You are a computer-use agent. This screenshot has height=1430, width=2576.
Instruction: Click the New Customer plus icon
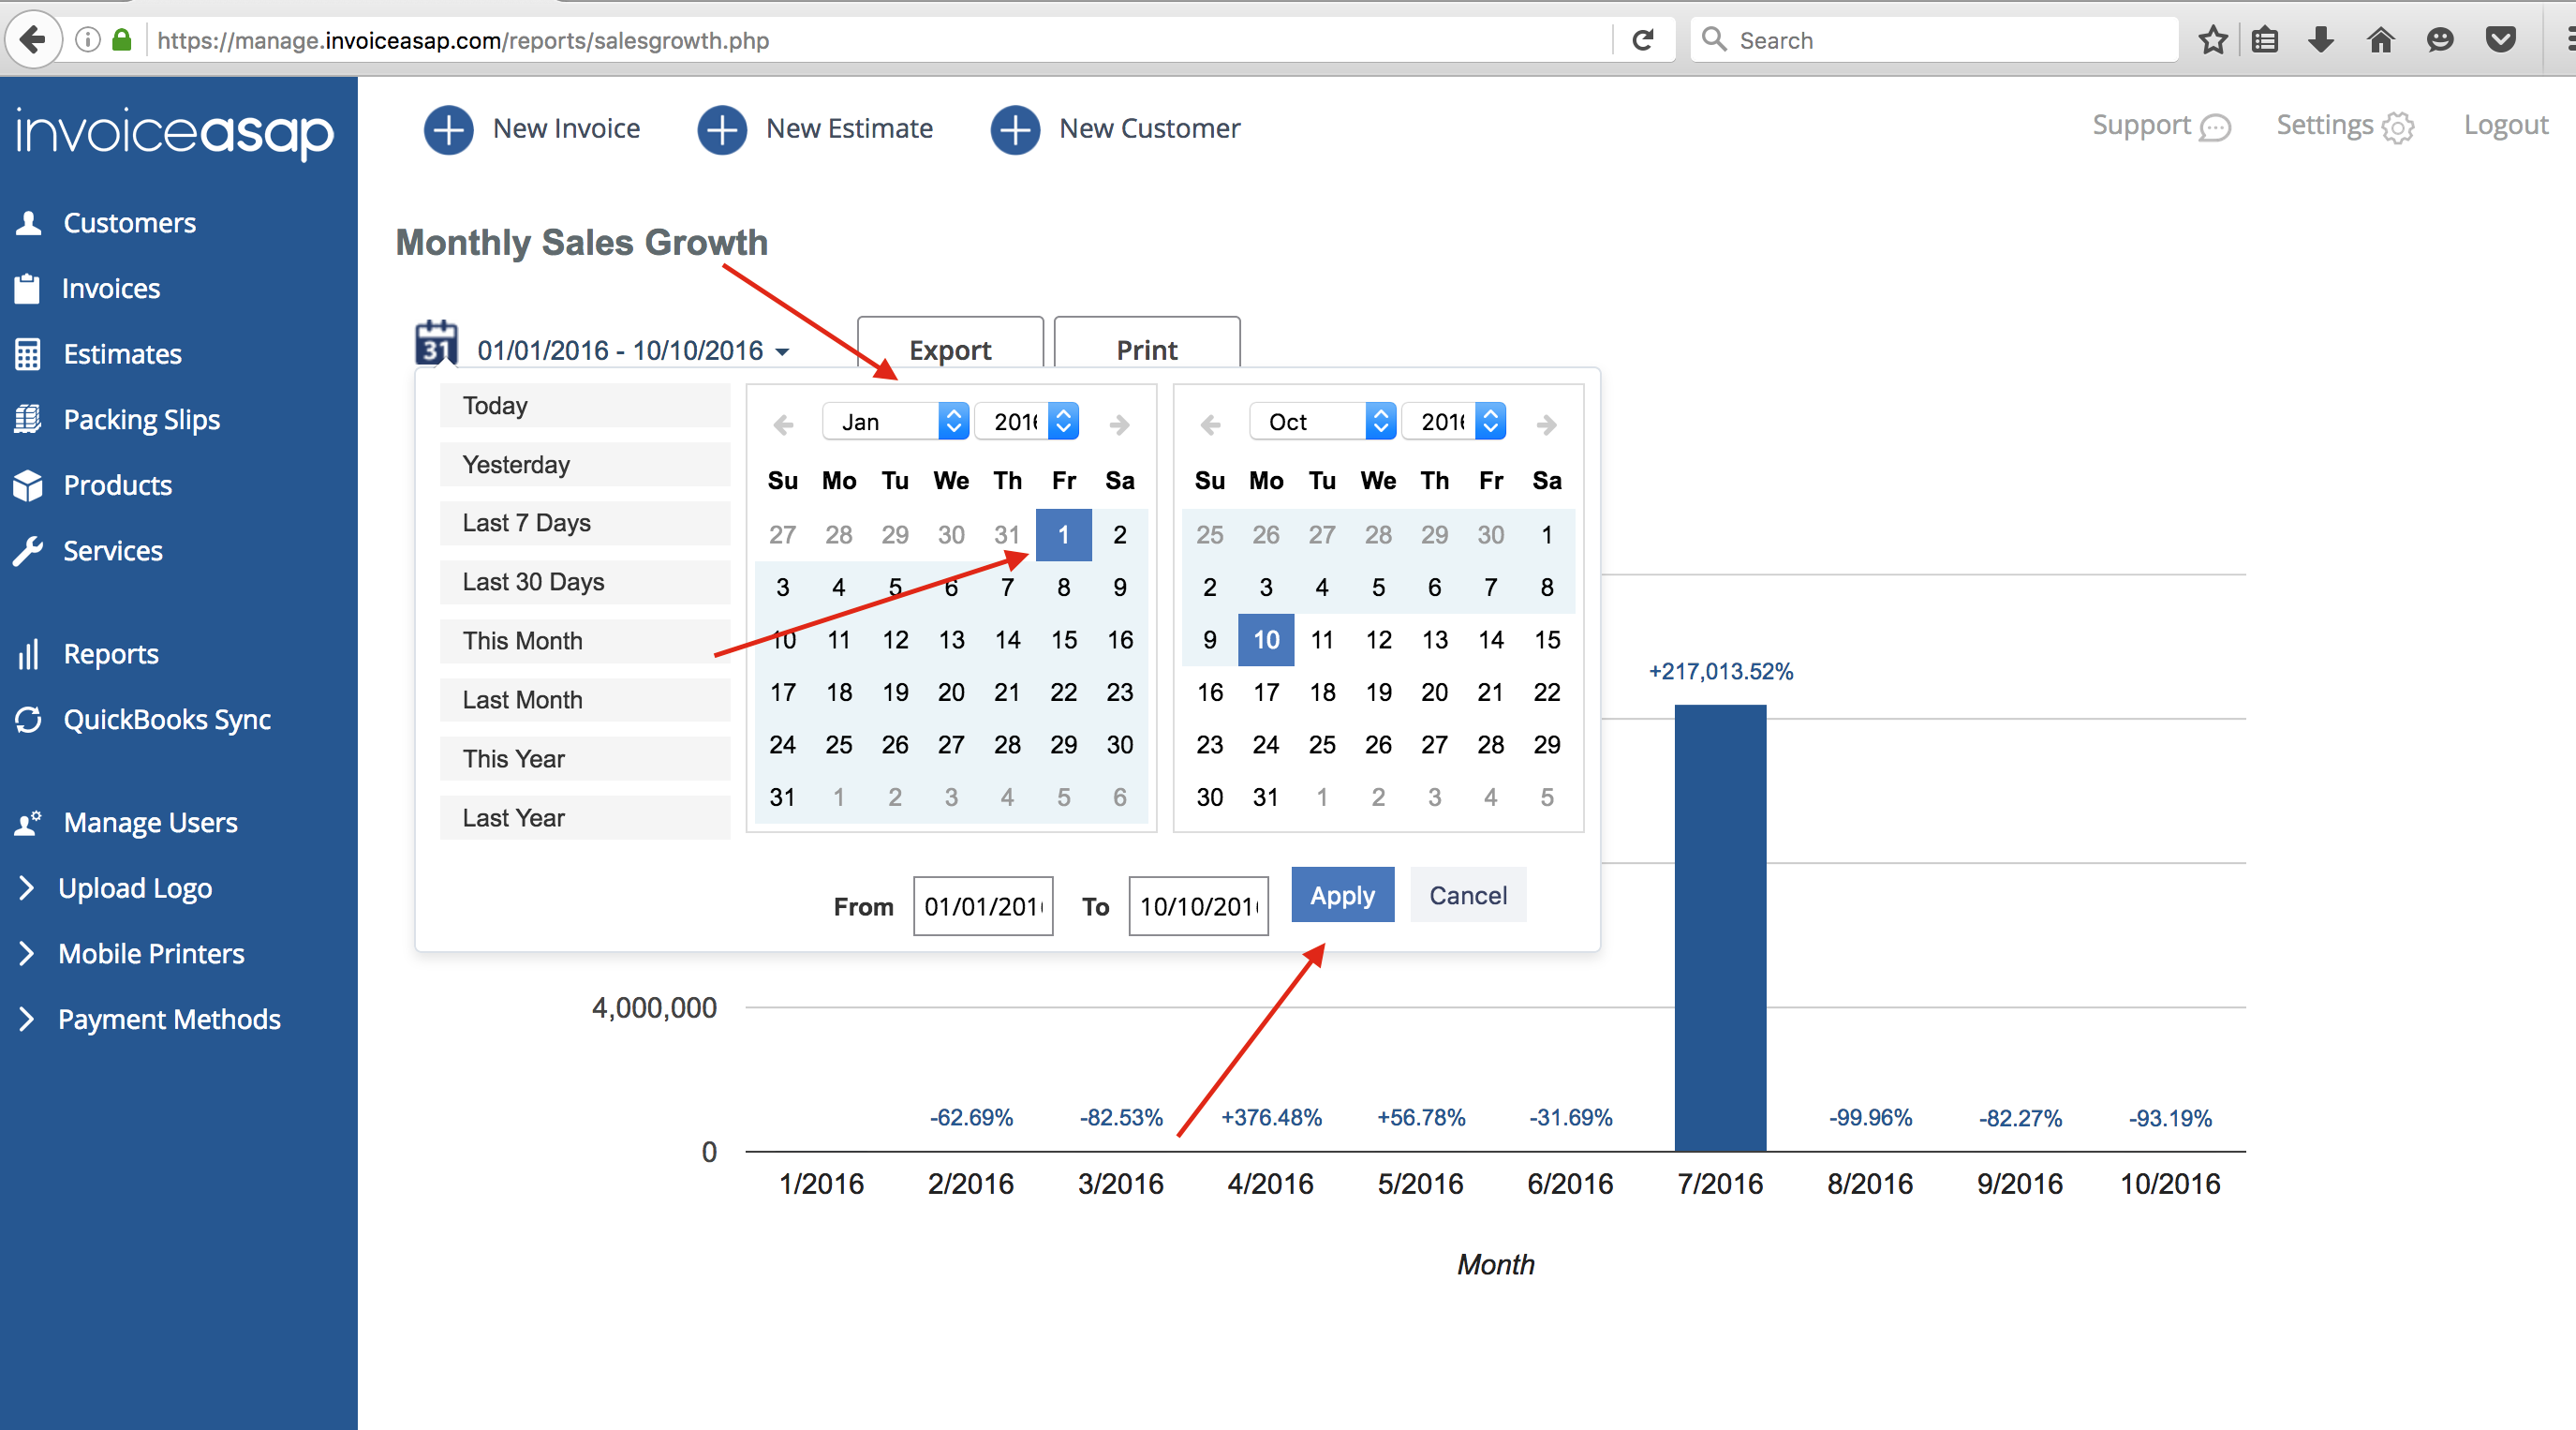[x=1015, y=129]
